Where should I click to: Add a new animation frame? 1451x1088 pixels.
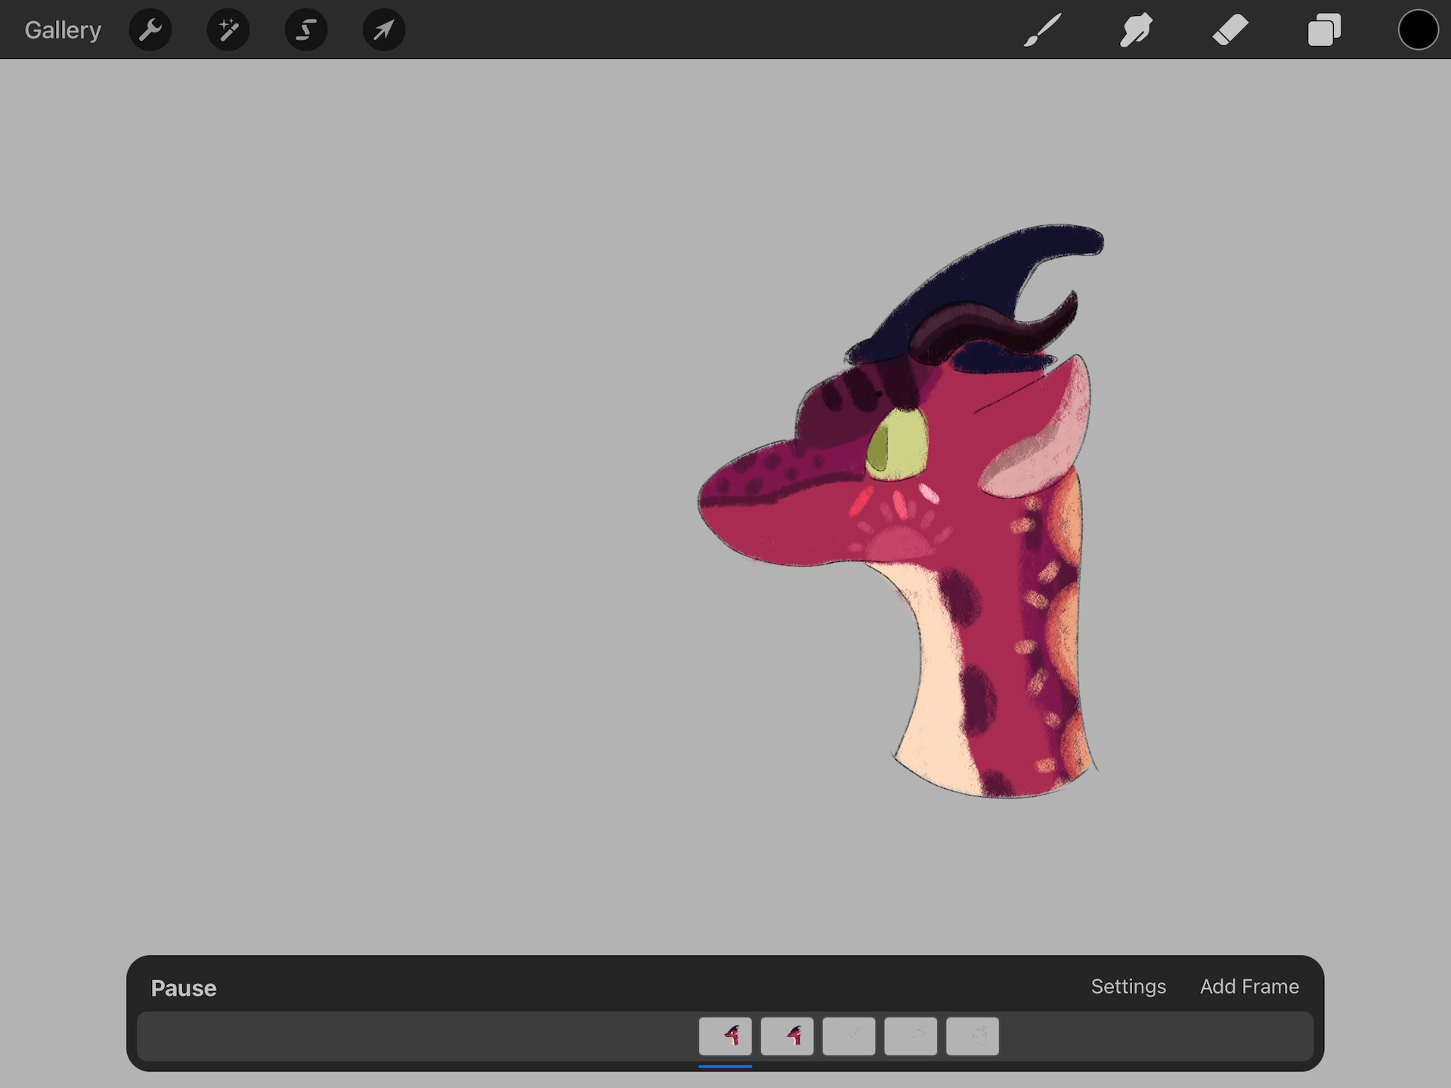[x=1249, y=987]
